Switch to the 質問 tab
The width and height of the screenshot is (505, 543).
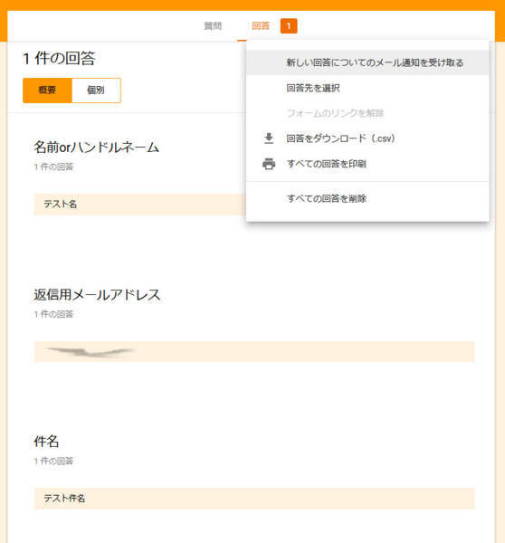[x=213, y=26]
